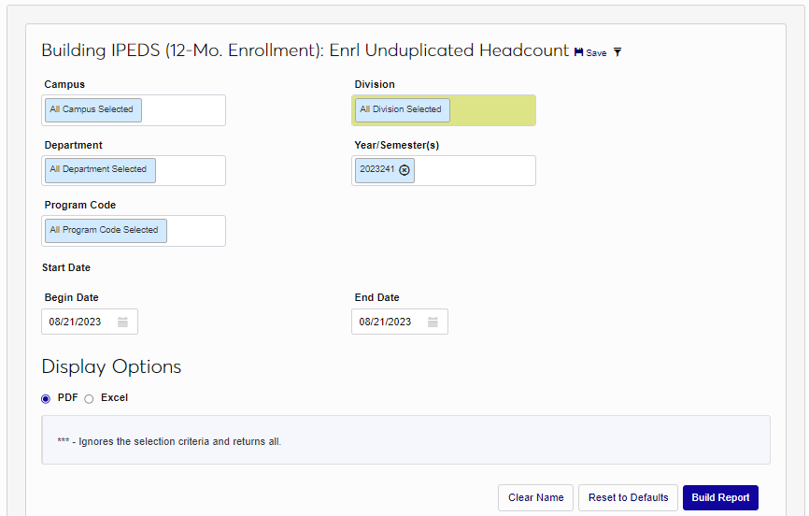Image resolution: width=809 pixels, height=516 pixels.
Task: Click the filter funnel icon
Action: 617,52
